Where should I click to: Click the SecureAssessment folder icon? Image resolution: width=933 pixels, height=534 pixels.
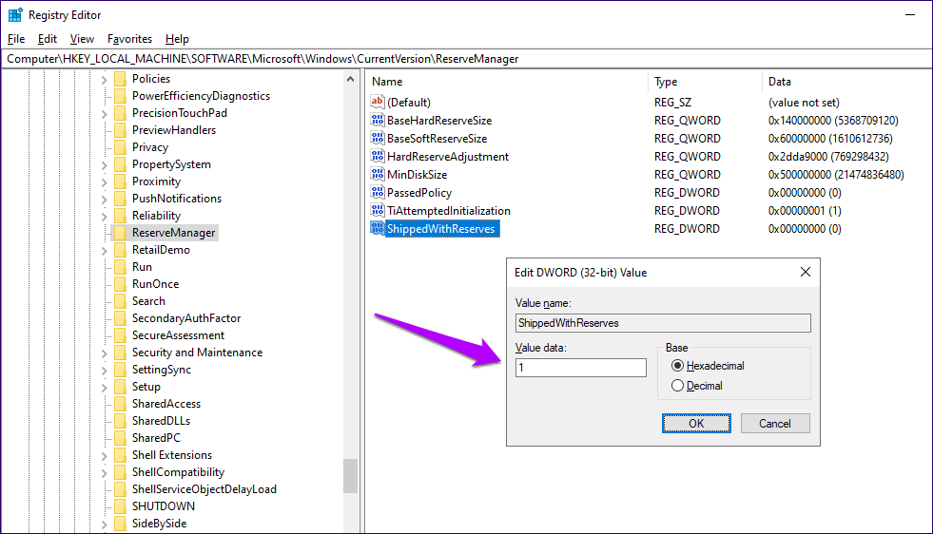120,335
